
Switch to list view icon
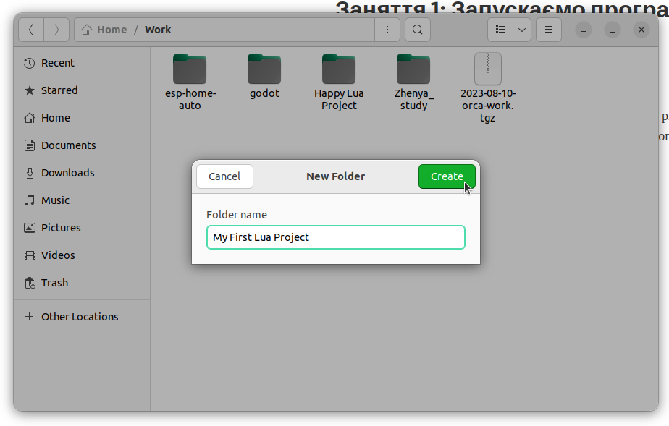[x=500, y=30]
